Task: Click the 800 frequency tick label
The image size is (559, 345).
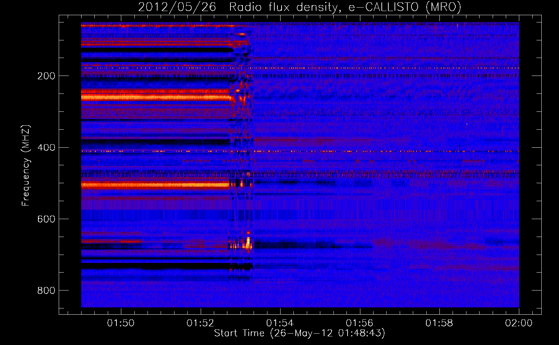Action: [46, 291]
